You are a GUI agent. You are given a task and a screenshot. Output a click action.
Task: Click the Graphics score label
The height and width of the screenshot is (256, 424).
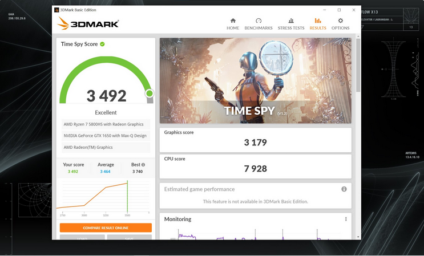(x=179, y=132)
